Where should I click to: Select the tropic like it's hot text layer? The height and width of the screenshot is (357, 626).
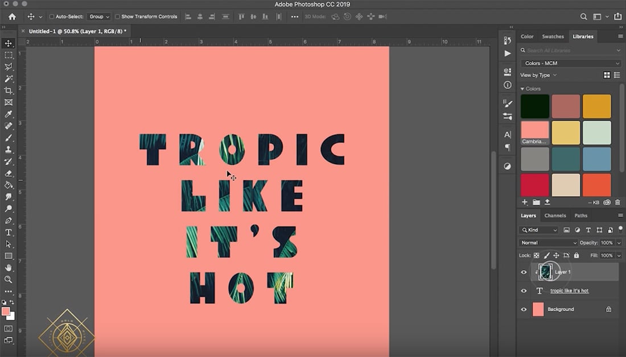coord(569,291)
